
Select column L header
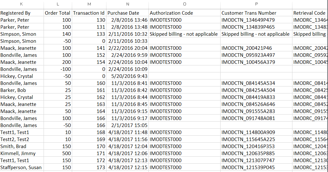pos(57,4)
